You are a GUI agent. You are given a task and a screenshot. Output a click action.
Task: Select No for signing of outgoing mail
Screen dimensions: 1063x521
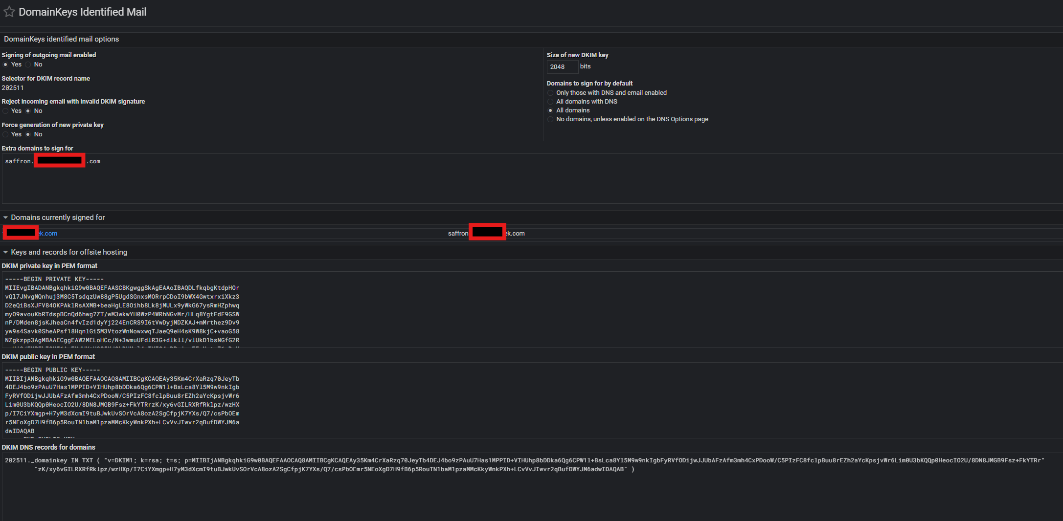click(x=28, y=65)
